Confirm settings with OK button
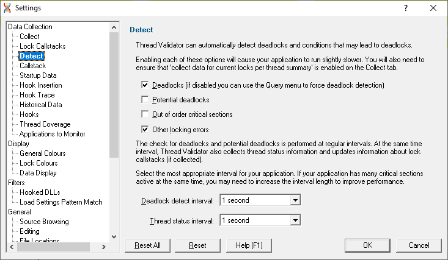Image resolution: width=448 pixels, height=260 pixels. point(367,245)
